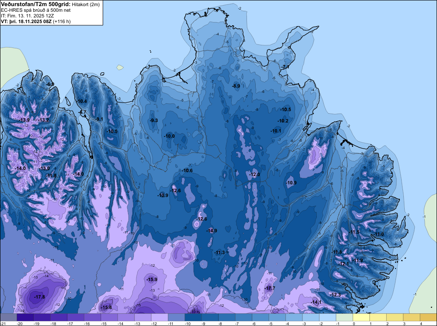This screenshot has width=437, height=326.
Task: Click the -11.3 temperature value
Action: pos(220,252)
